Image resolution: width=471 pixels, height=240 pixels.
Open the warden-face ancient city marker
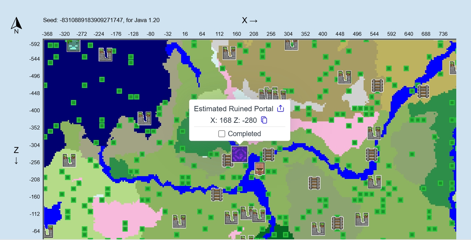tap(74, 45)
